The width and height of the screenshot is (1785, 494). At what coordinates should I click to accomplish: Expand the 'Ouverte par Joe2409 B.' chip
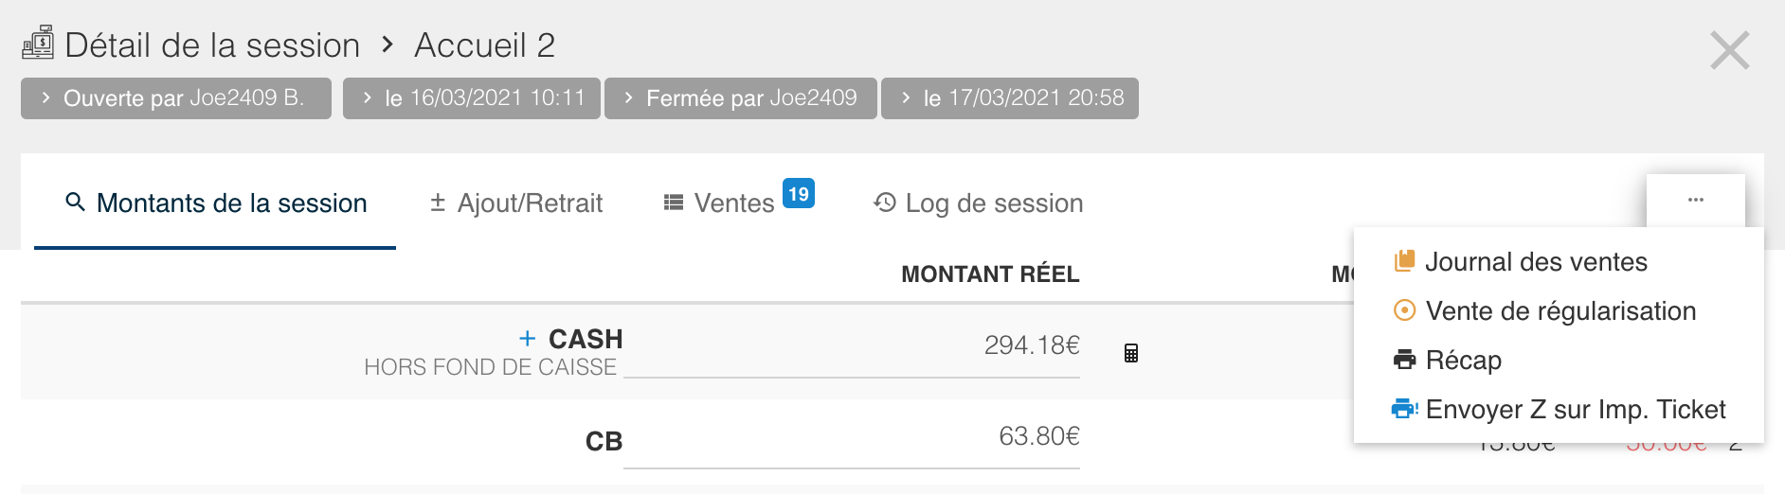175,98
